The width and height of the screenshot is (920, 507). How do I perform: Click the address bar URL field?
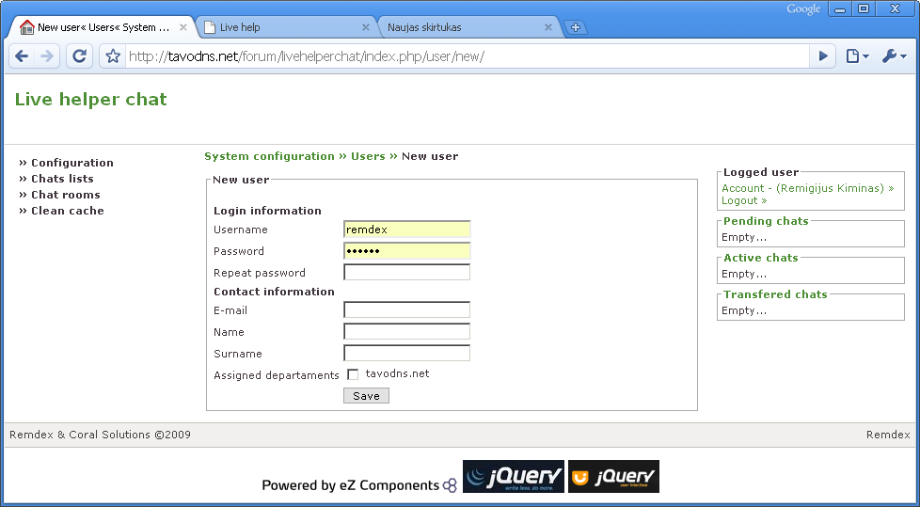coord(467,56)
